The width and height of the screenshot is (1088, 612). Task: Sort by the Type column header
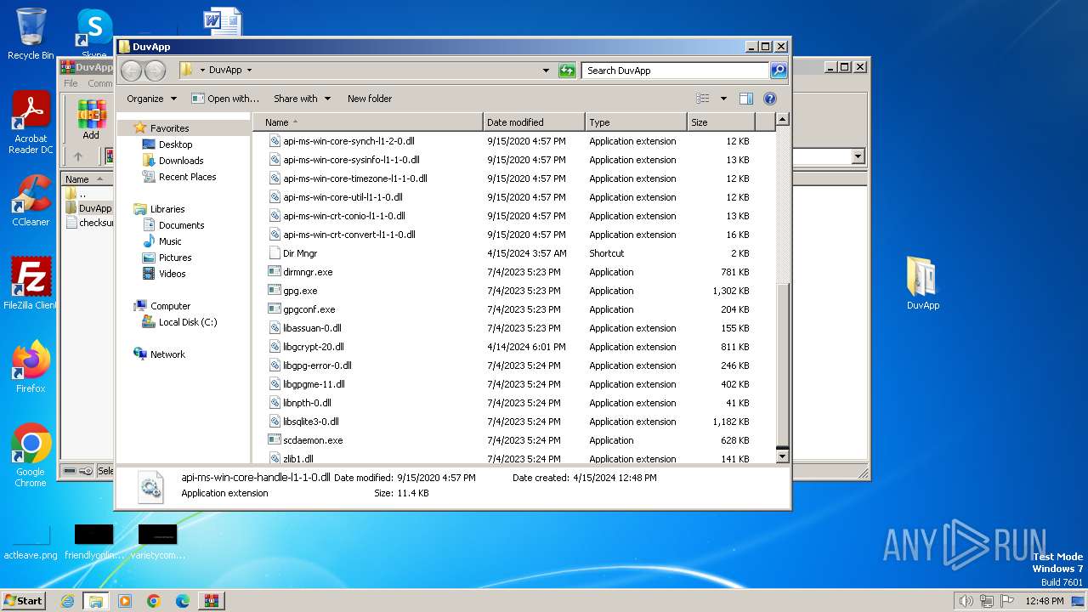click(x=636, y=122)
